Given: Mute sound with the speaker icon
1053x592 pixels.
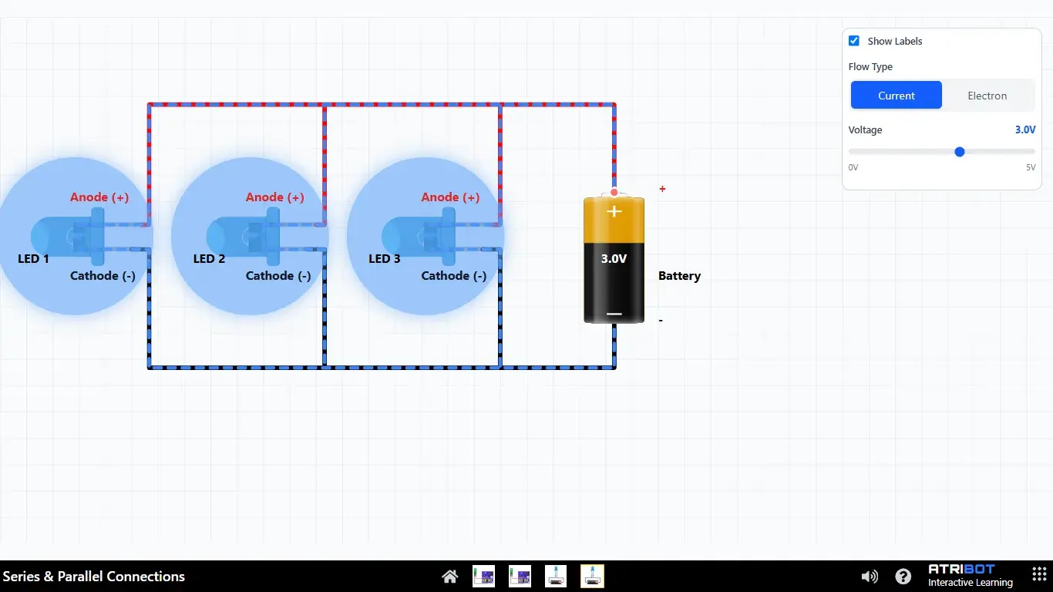Looking at the screenshot, I should click(870, 576).
